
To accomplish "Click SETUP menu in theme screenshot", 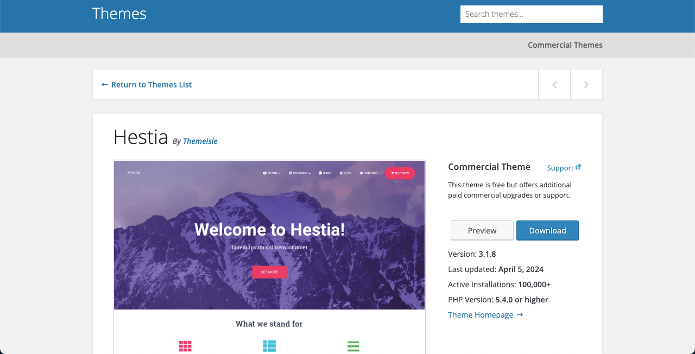I will pos(271,173).
